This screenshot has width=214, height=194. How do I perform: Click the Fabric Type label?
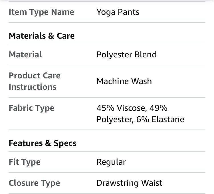31,108
